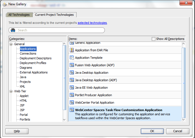Click the Categories scrollbar down arrow
This screenshot has width=195, height=138.
coord(64,120)
